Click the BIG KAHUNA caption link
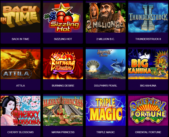169x137 pixels. [x=148, y=86]
